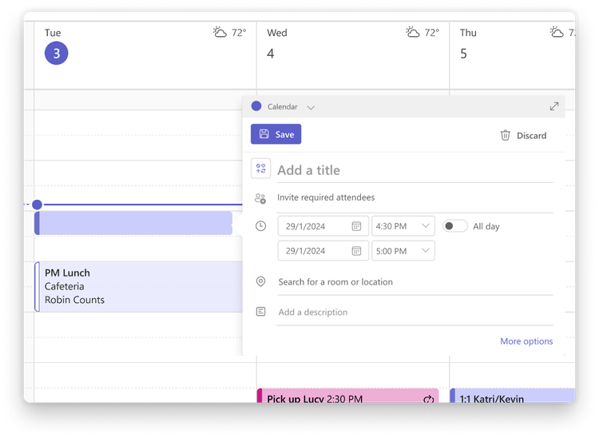This screenshot has width=599, height=438.
Task: Click Wednesday's weather icon showing 72°
Action: [413, 32]
